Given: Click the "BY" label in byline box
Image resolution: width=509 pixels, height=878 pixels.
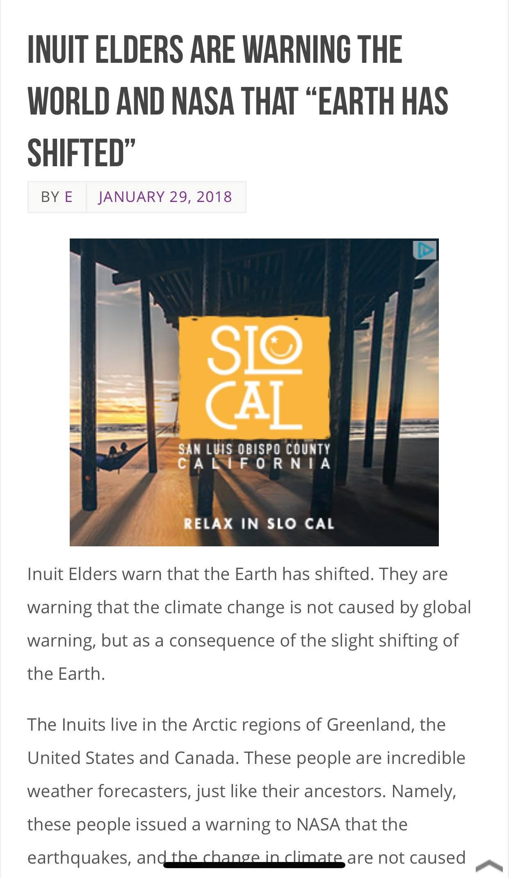Looking at the screenshot, I should [x=50, y=197].
